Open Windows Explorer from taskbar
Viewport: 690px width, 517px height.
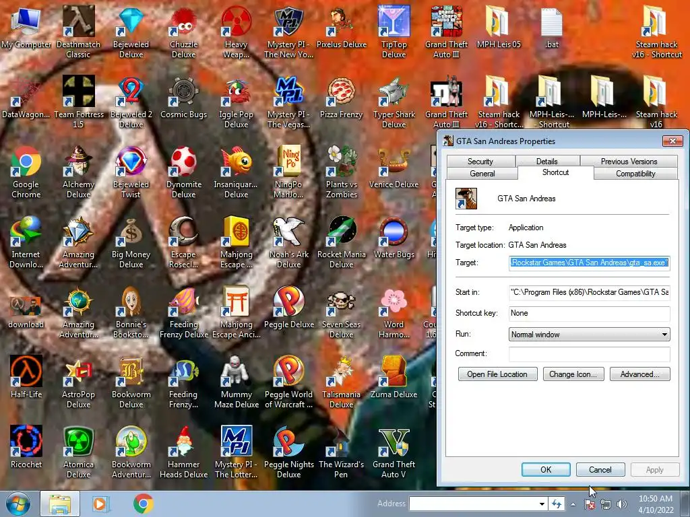pos(60,504)
